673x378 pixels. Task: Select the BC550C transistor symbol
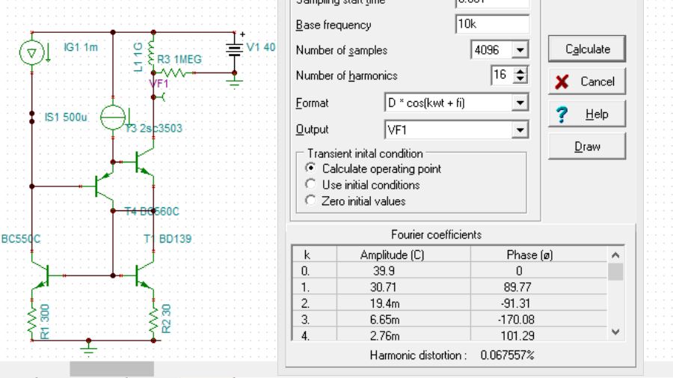pyautogui.click(x=42, y=275)
